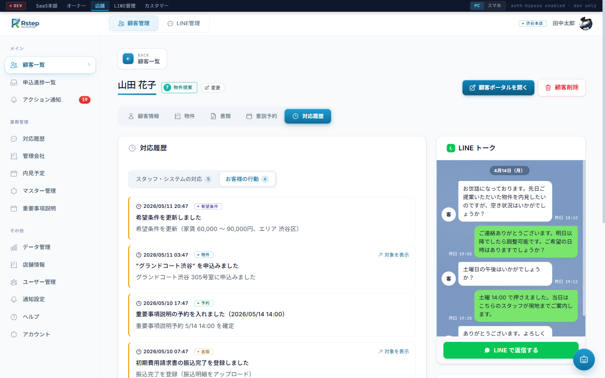605x378 pixels.
Task: Open 顧客一覧 in the sidebar
Action: click(50, 65)
